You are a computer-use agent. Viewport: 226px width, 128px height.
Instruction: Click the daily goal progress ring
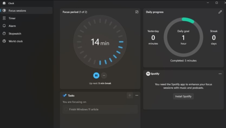[x=183, y=37]
